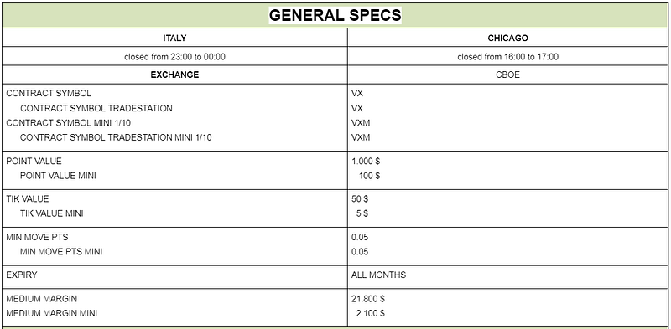Click the GENERAL SPECS title
The width and height of the screenshot is (671, 329).
pos(335,15)
